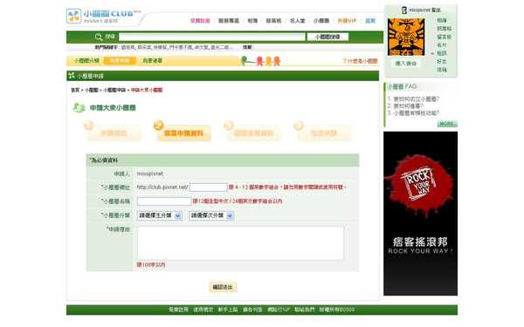
Task: Click the step 1 circle icon
Action: (88, 125)
